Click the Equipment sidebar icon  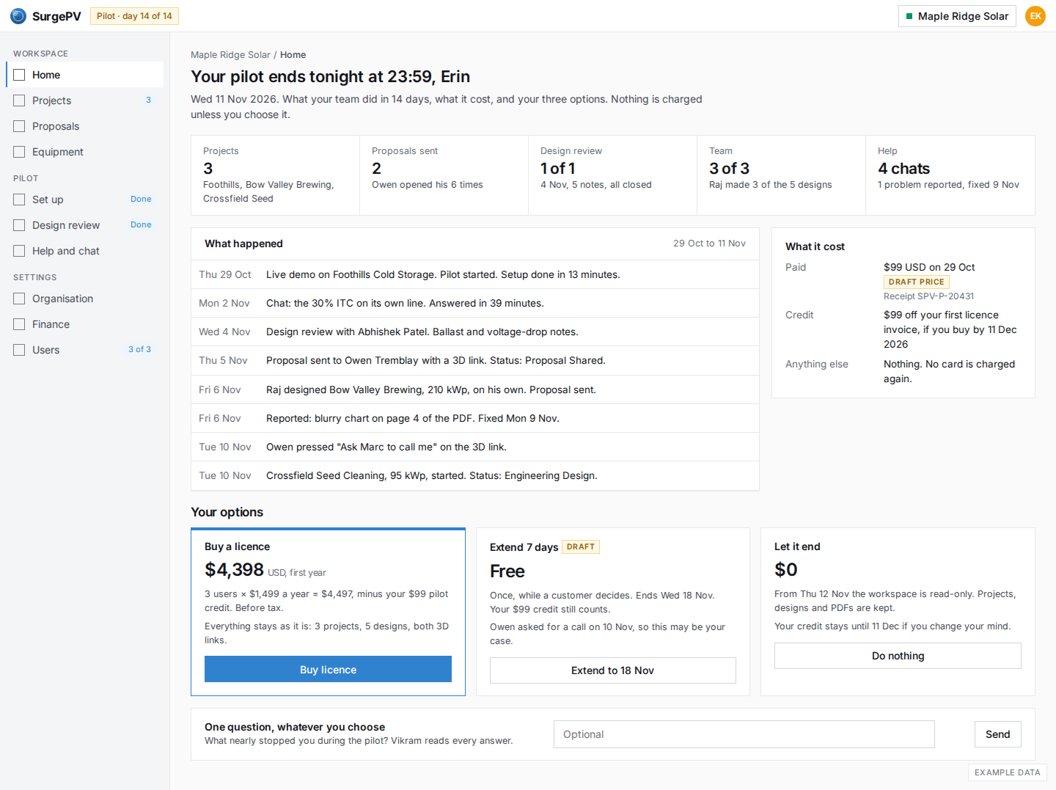19,152
